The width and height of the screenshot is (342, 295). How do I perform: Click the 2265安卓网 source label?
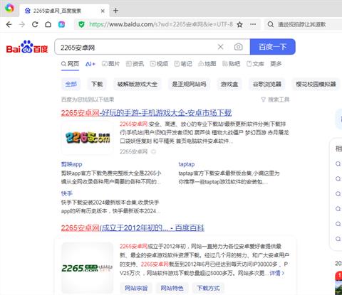[134, 151]
